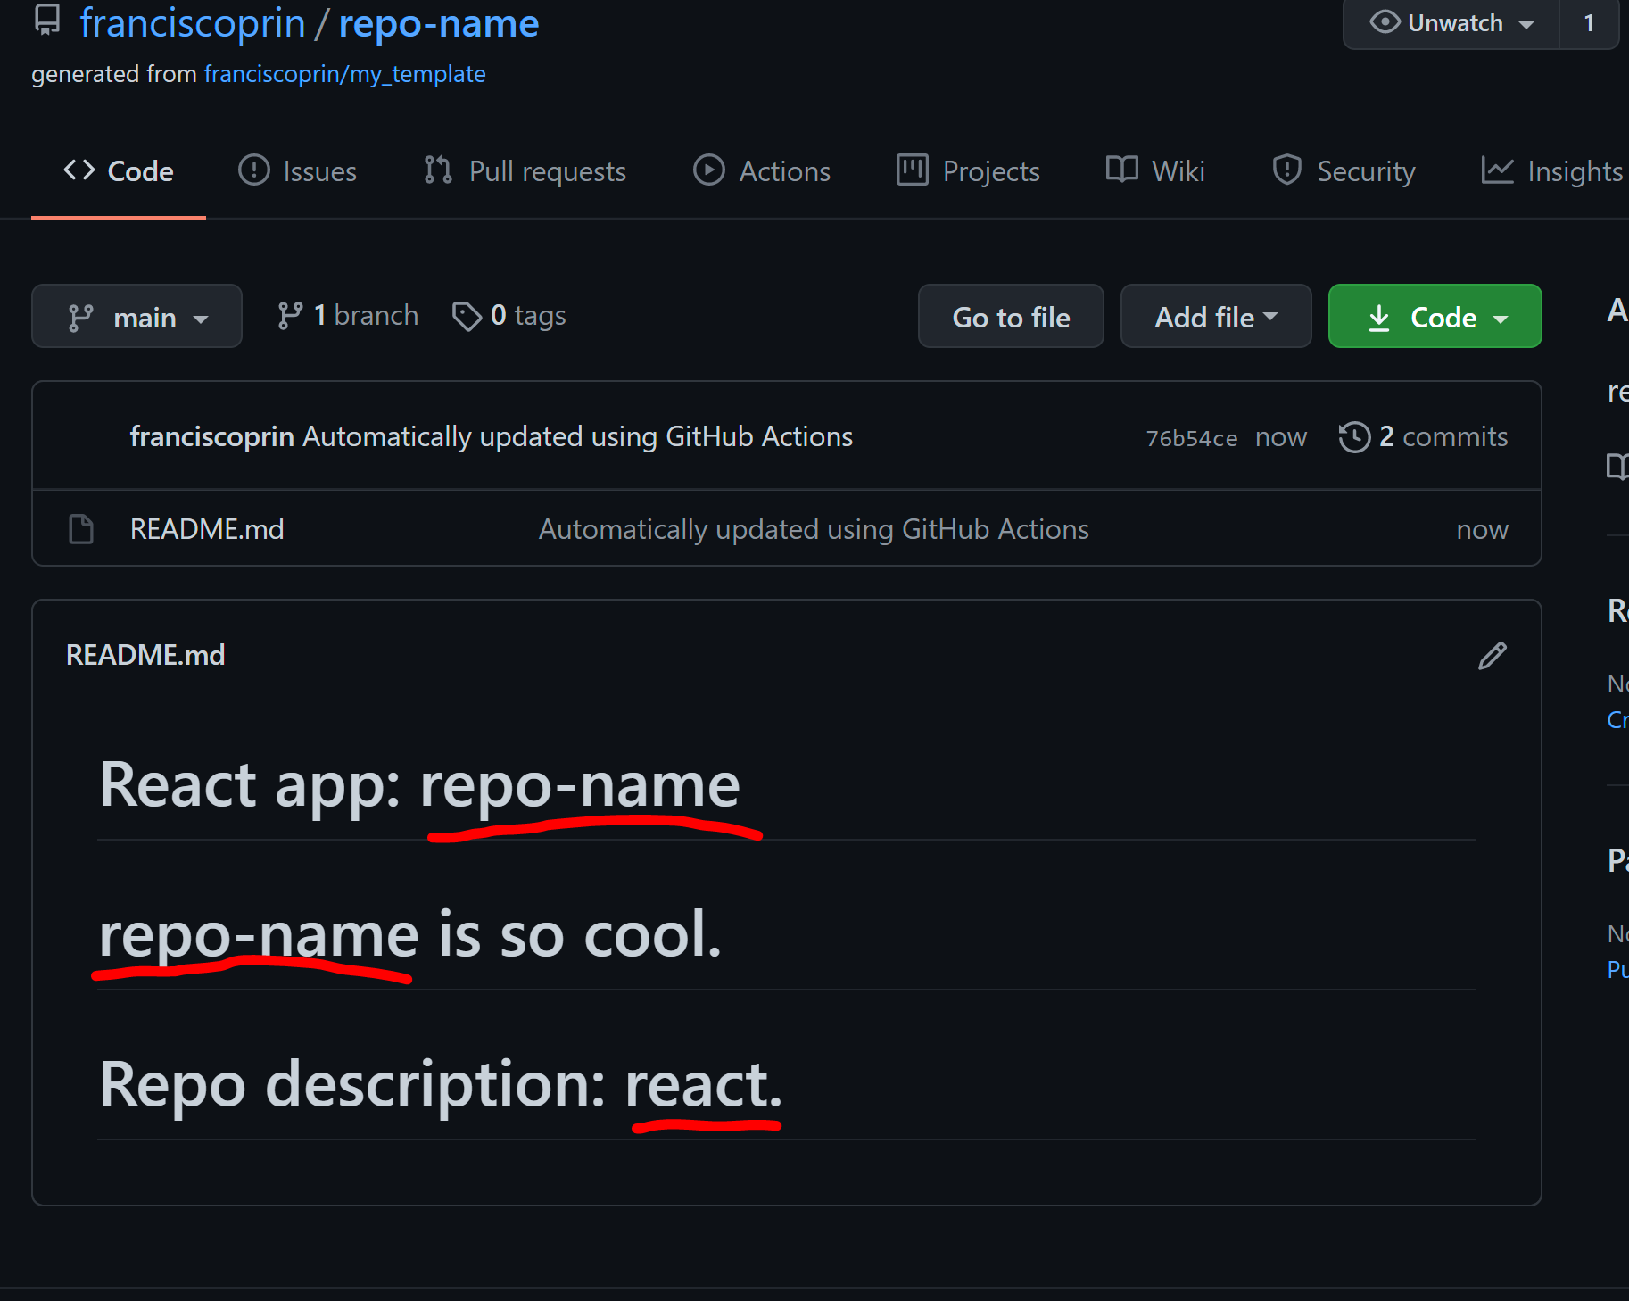Expand the Unwatch dropdown
This screenshot has width=1629, height=1301.
(1451, 23)
